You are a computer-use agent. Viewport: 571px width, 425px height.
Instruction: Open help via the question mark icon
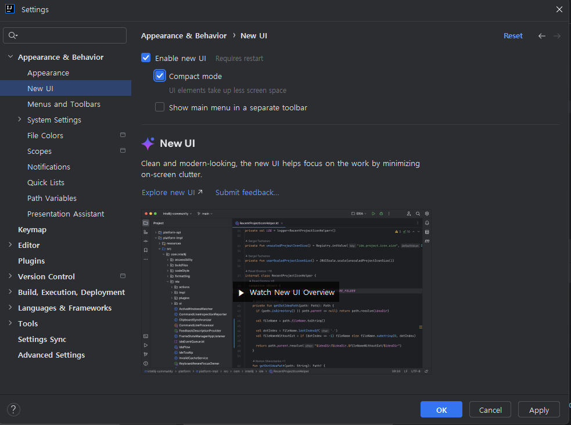click(13, 409)
